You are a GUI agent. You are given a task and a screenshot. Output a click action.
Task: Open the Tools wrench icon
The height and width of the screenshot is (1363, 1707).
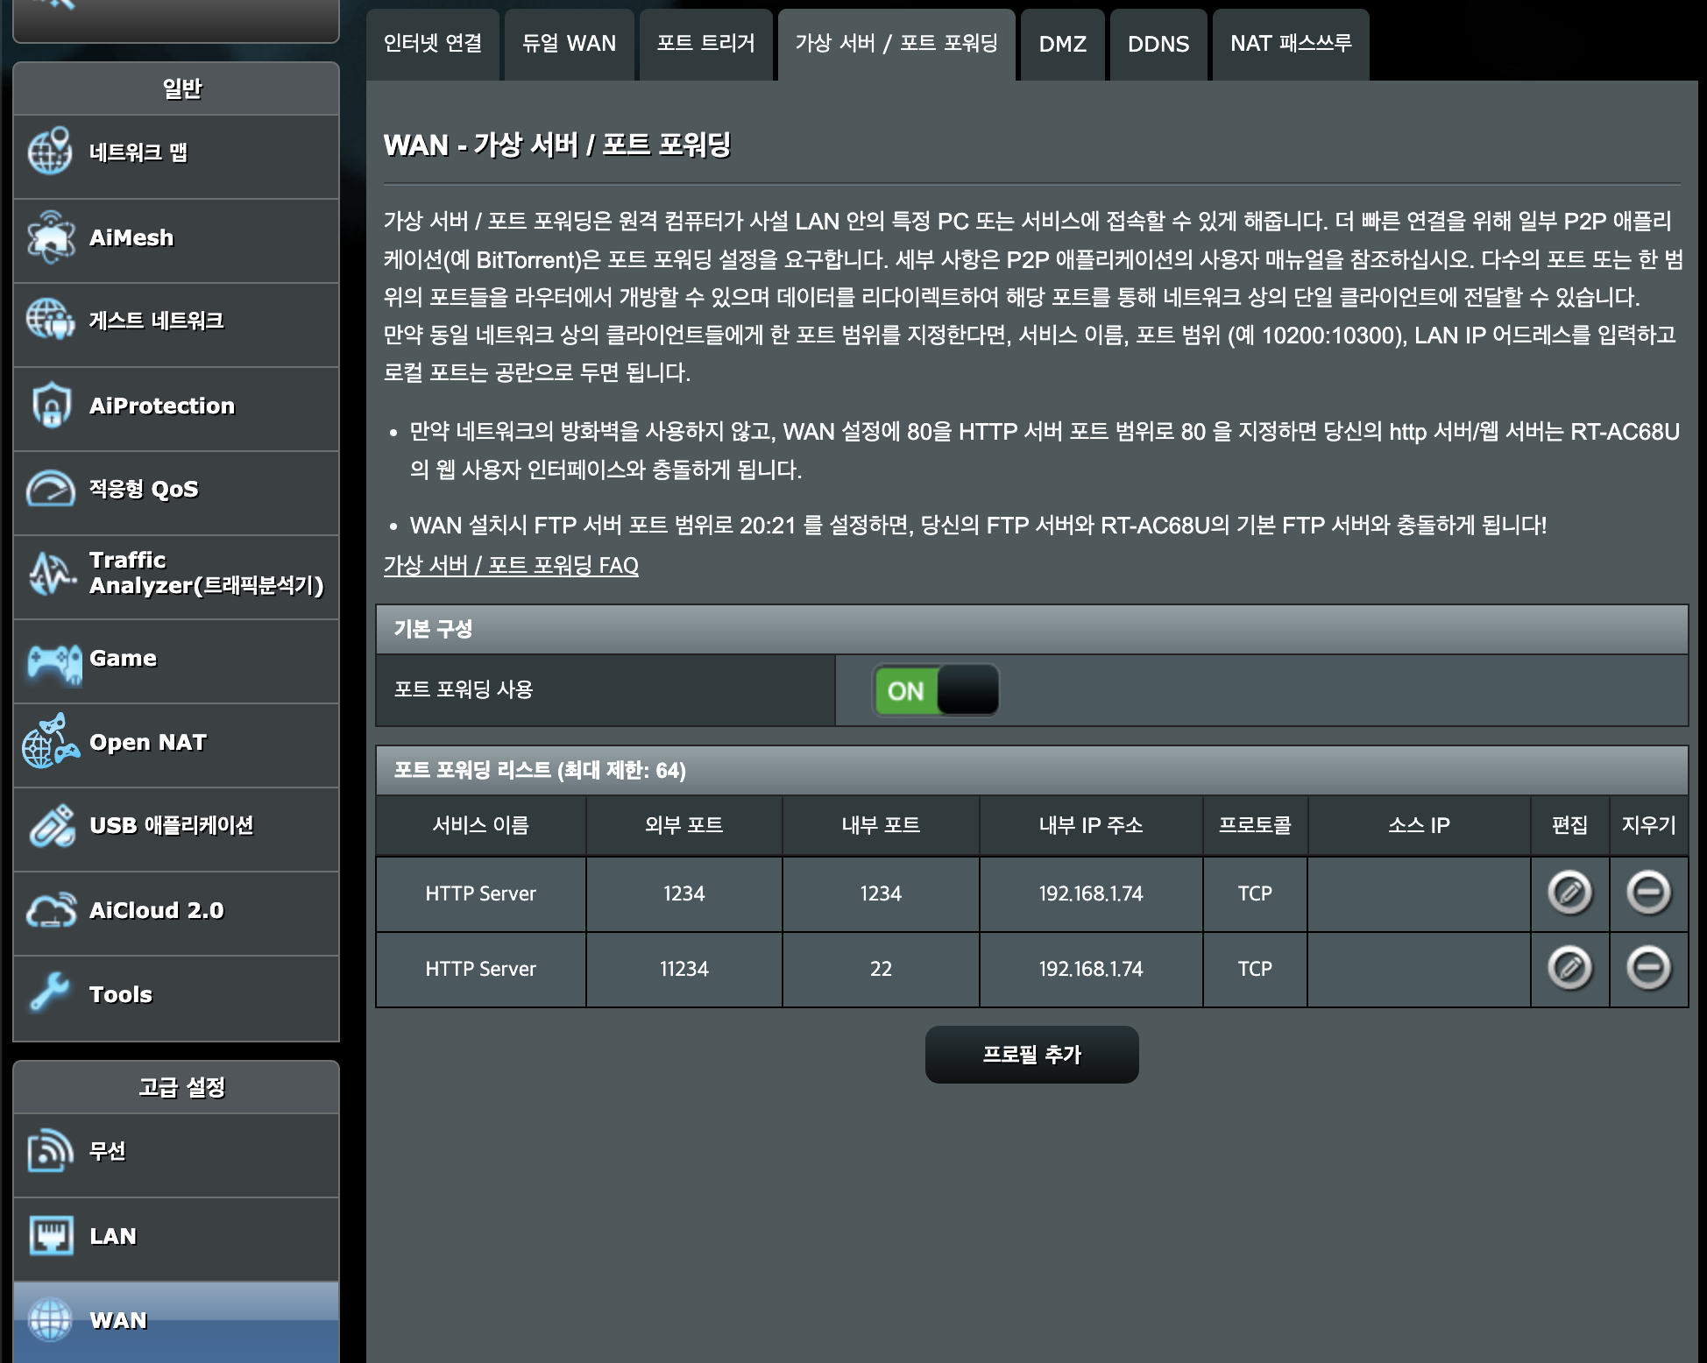click(x=50, y=994)
